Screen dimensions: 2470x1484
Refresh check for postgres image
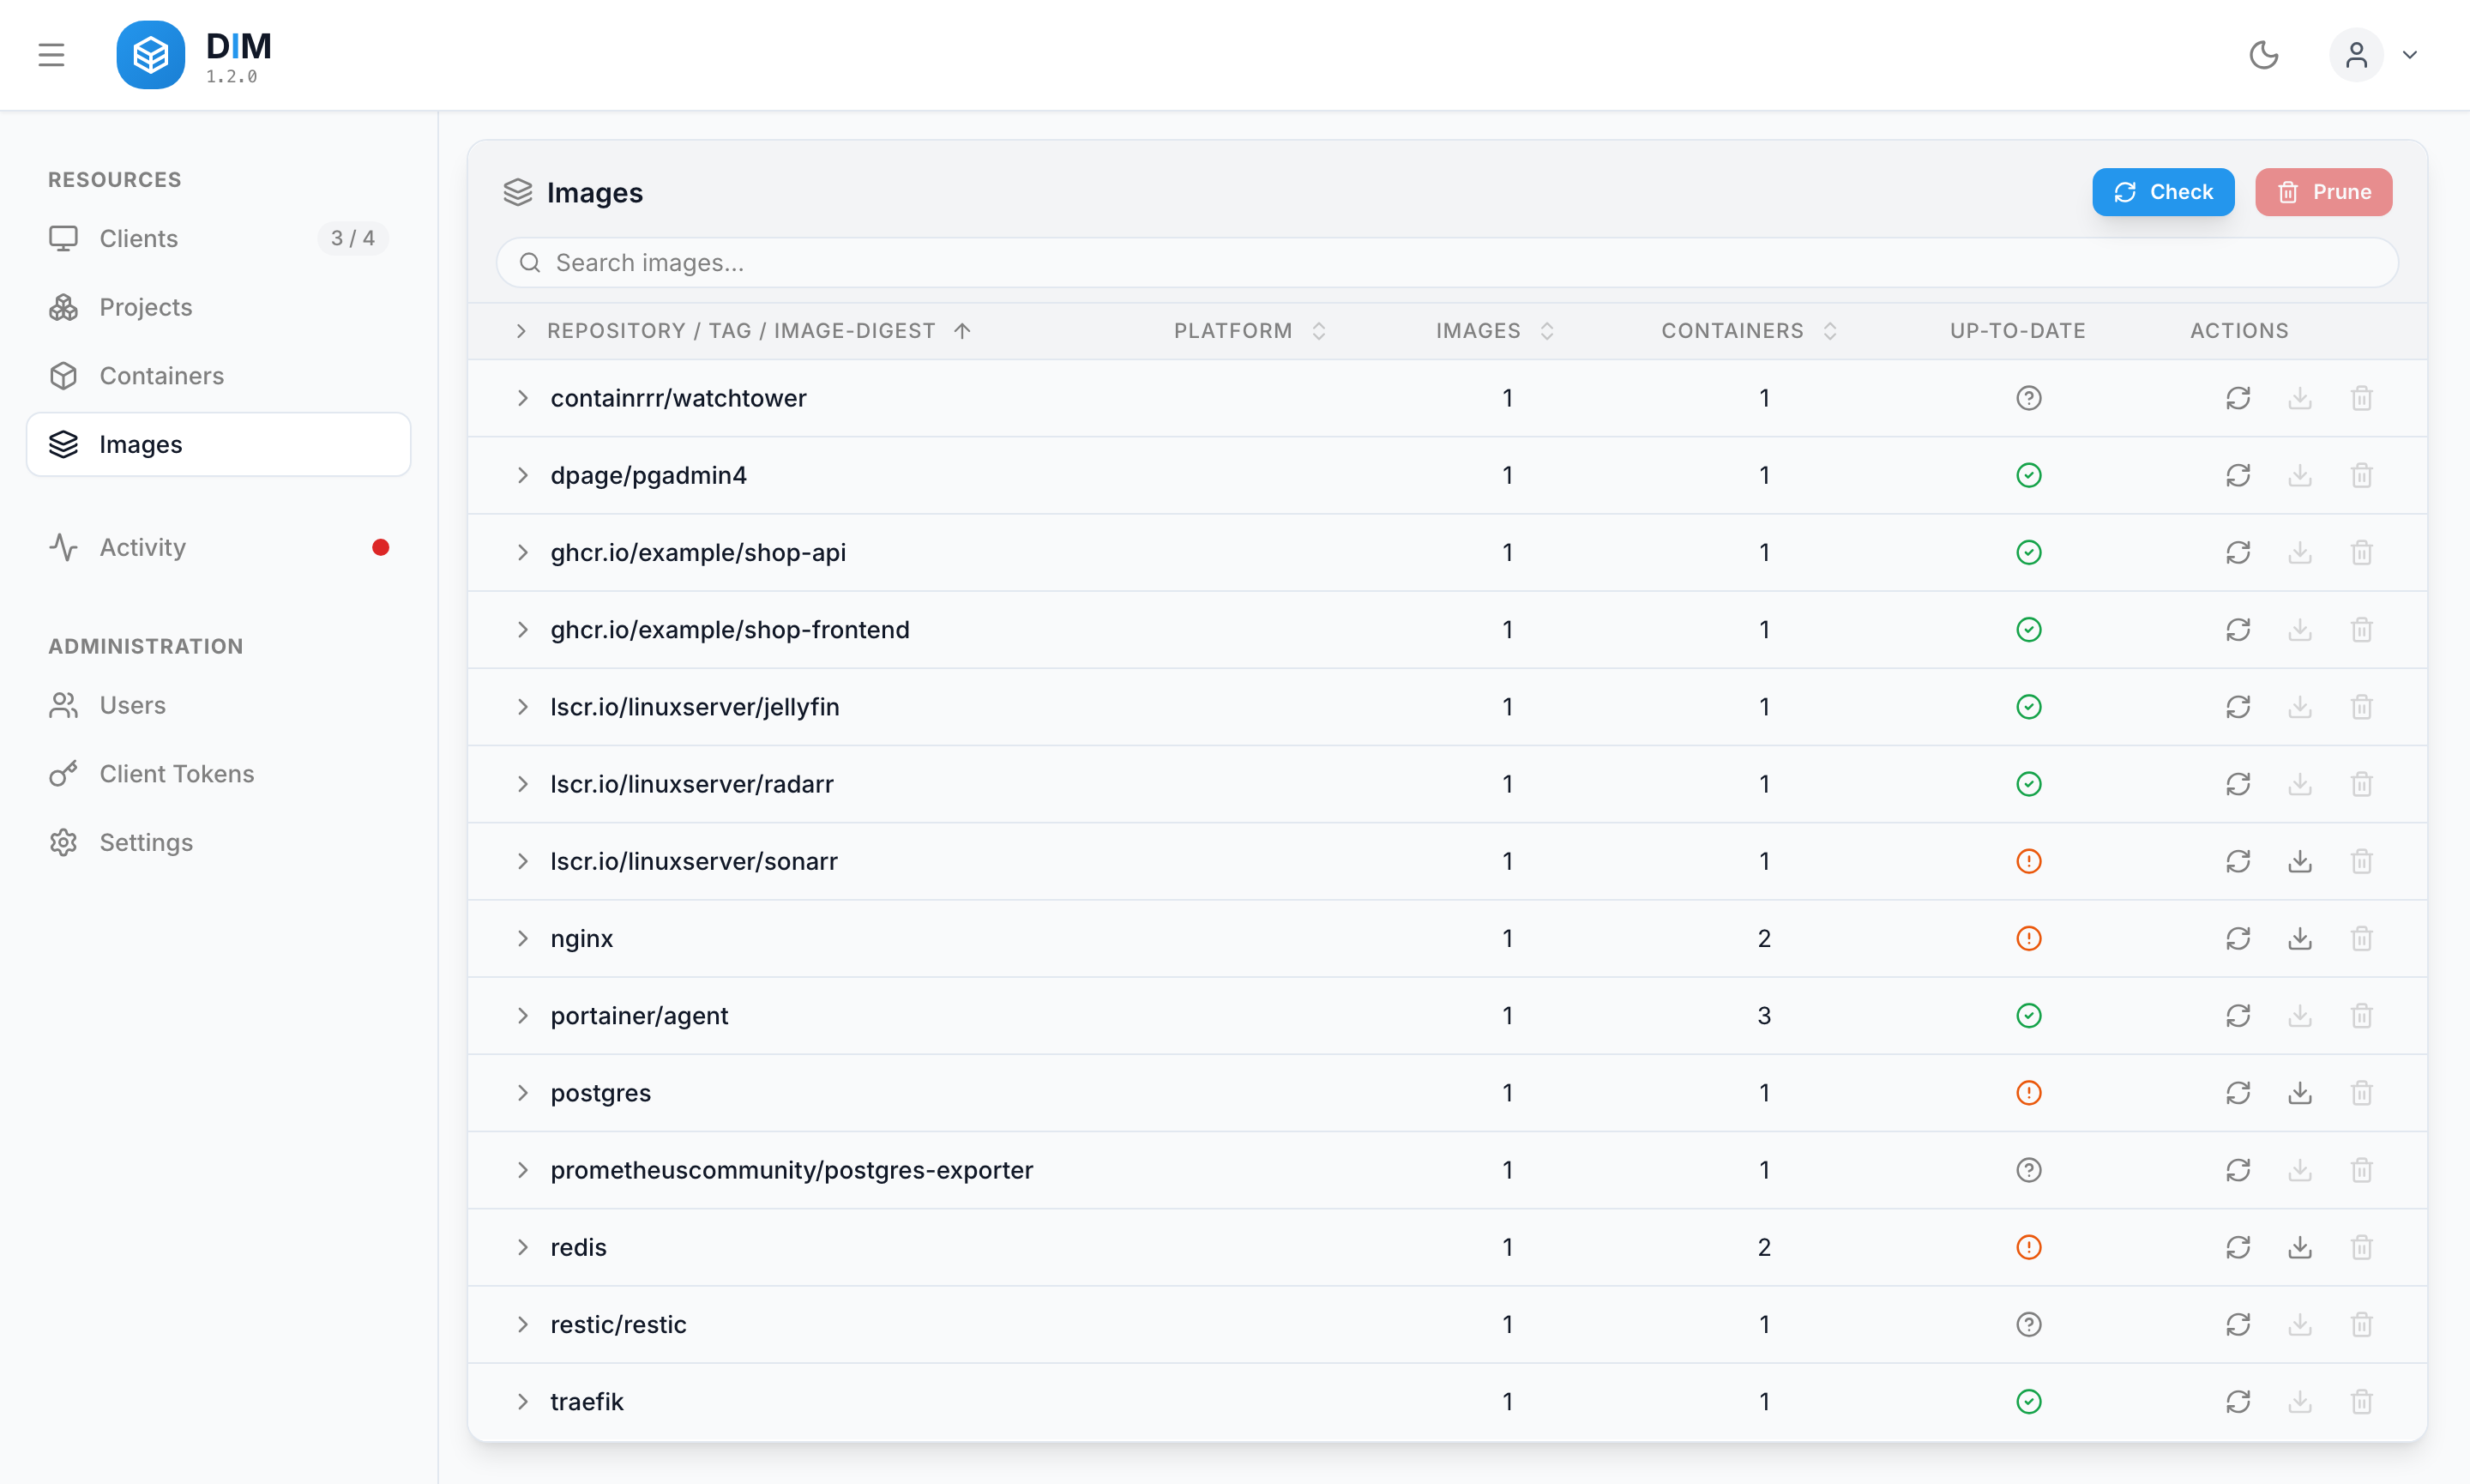2238,1093
